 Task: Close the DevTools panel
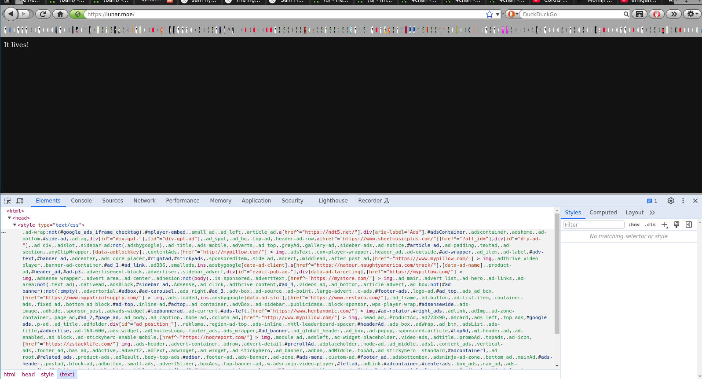coord(695,201)
